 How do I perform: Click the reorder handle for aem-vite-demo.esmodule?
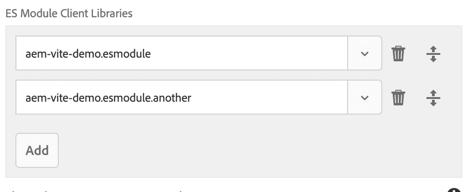pos(433,54)
